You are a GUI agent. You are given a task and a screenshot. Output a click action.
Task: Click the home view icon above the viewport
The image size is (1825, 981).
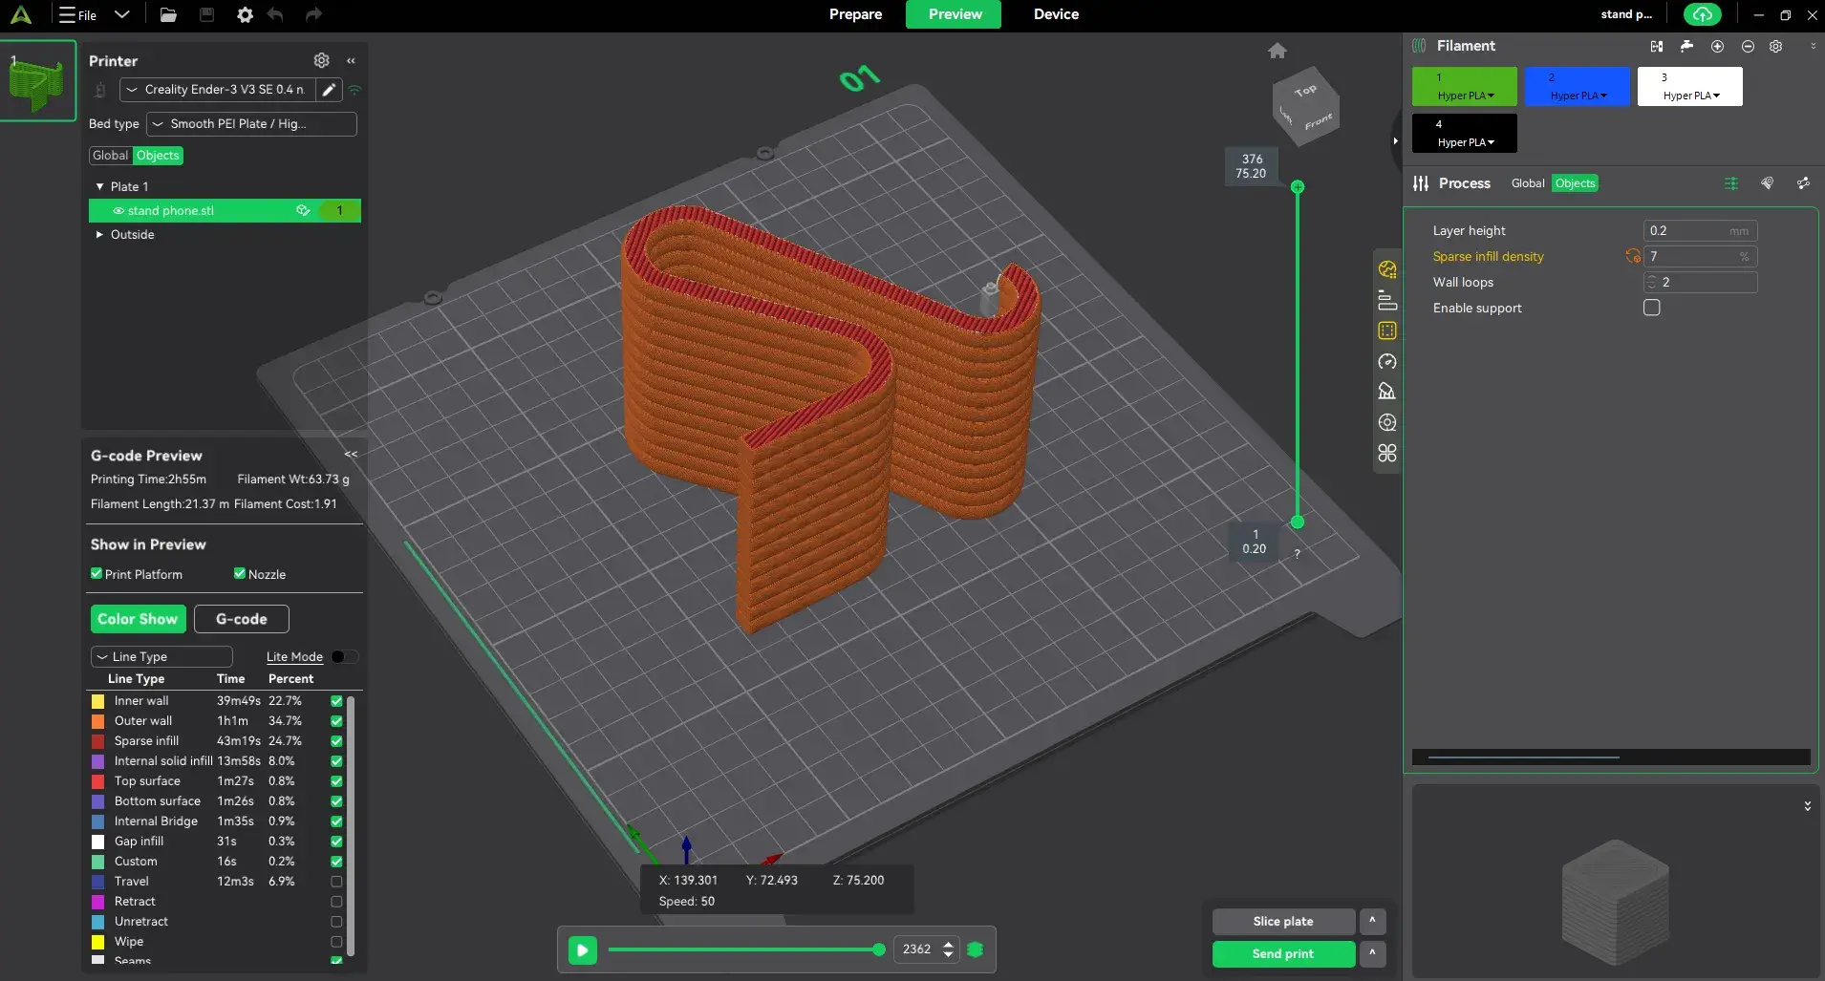coord(1277,51)
